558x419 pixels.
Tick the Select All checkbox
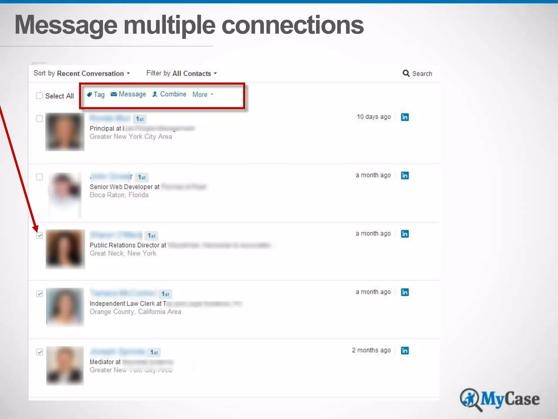click(x=40, y=95)
